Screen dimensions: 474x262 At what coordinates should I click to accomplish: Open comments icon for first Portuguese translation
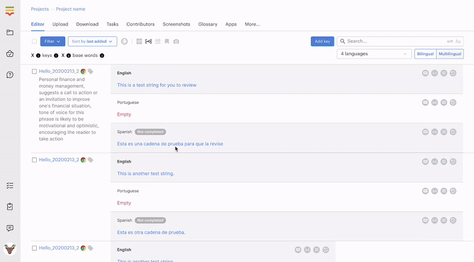click(x=425, y=103)
